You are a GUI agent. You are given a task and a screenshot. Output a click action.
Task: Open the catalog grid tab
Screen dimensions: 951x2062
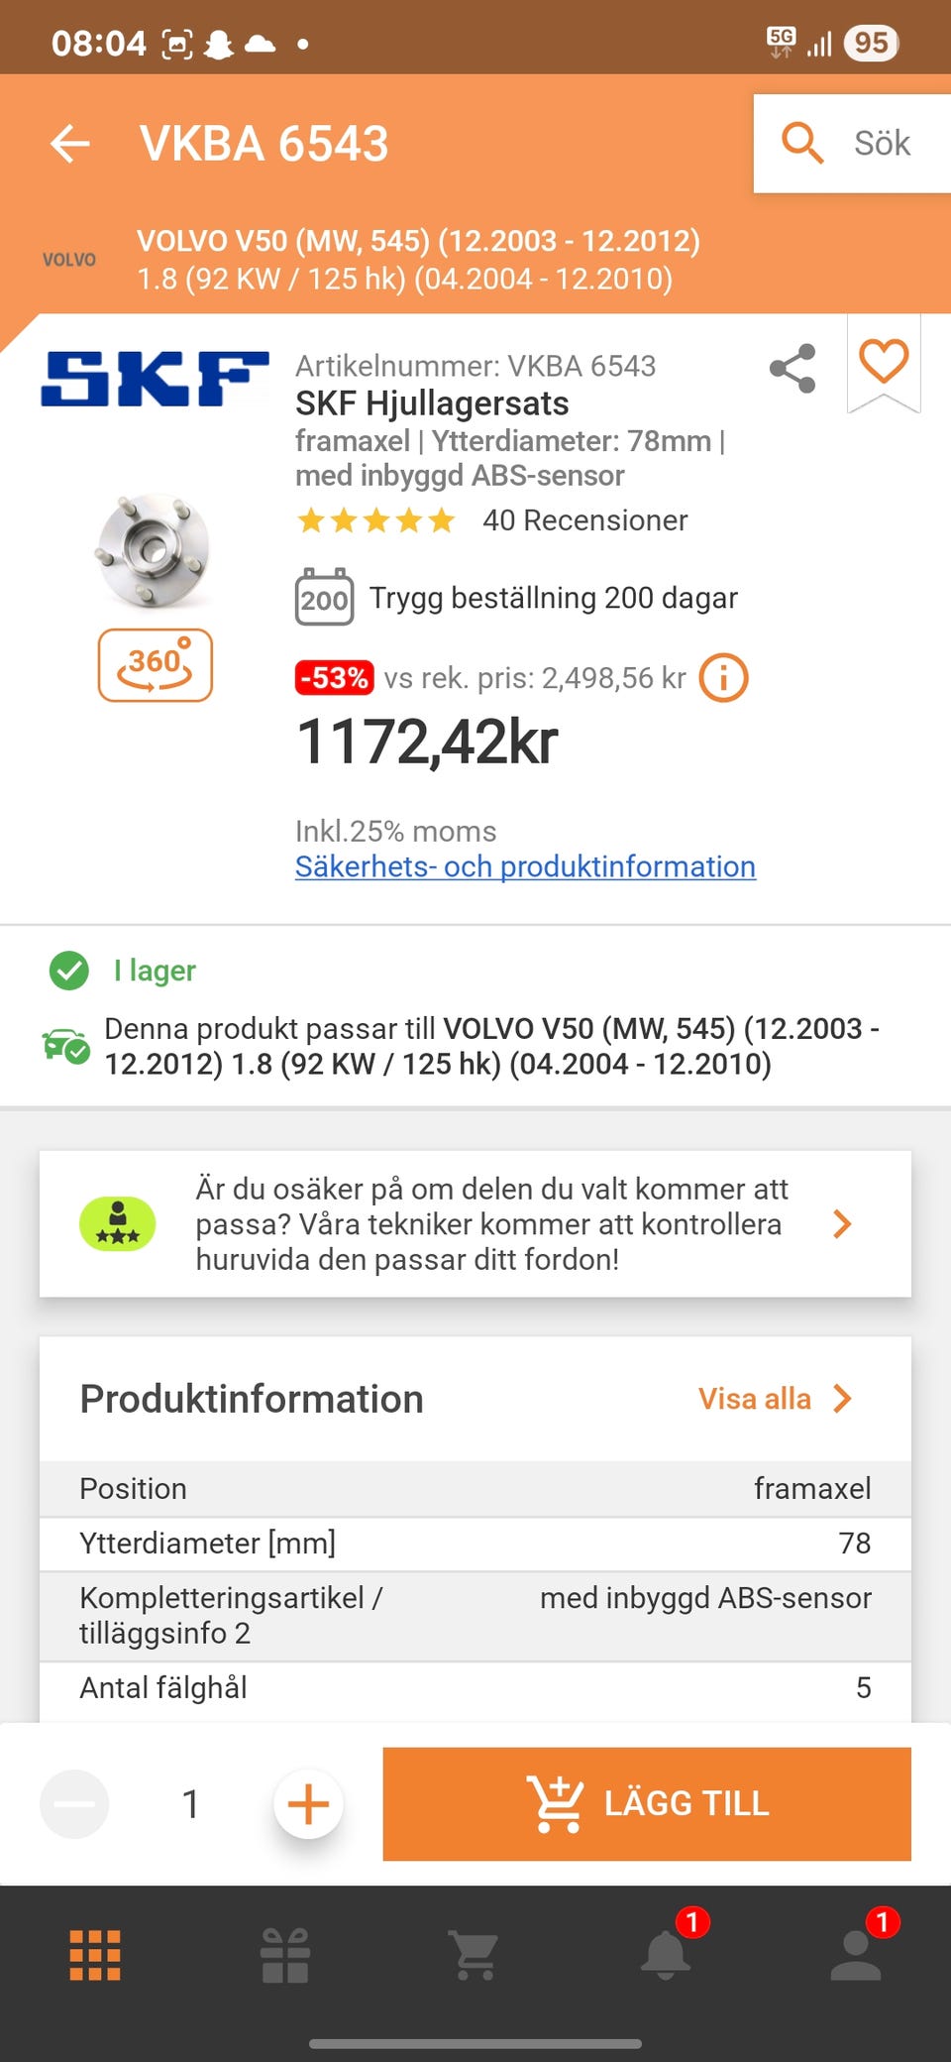(x=95, y=1955)
